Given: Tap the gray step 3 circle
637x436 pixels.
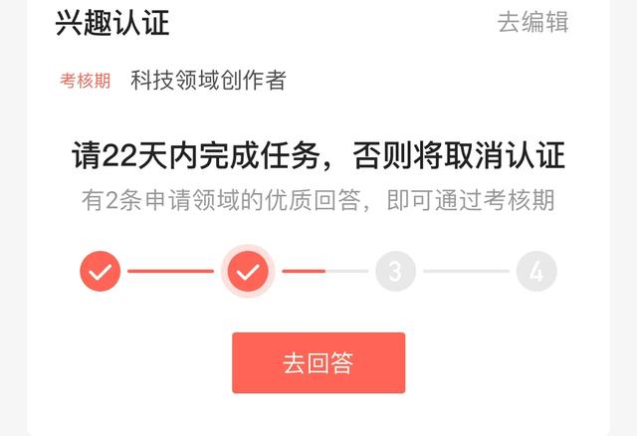Looking at the screenshot, I should pyautogui.click(x=395, y=271).
